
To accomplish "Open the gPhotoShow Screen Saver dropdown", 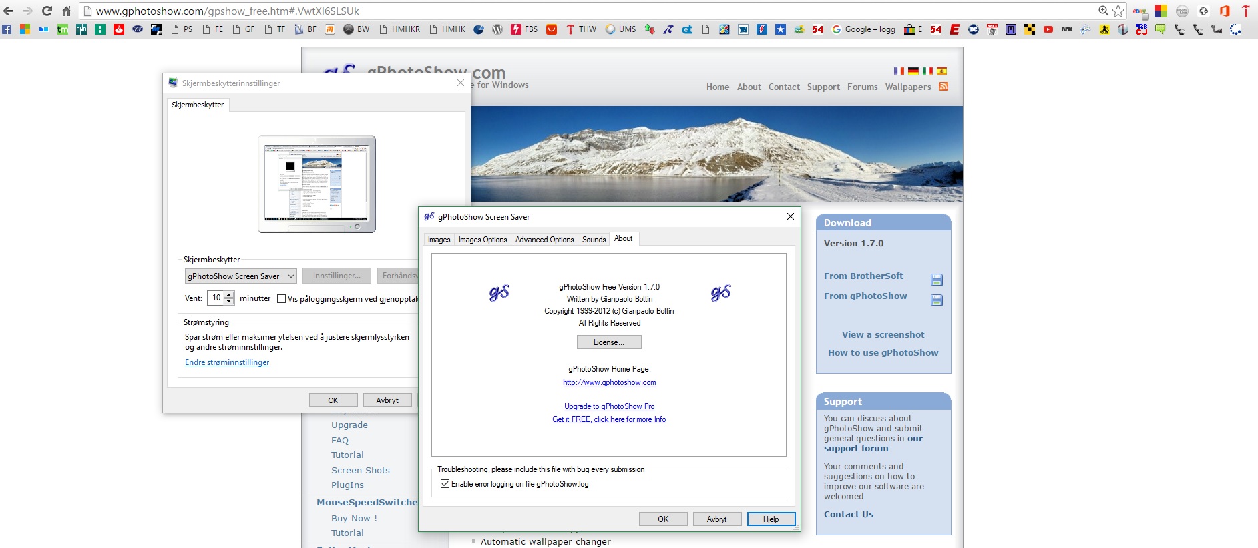I will click(x=240, y=276).
